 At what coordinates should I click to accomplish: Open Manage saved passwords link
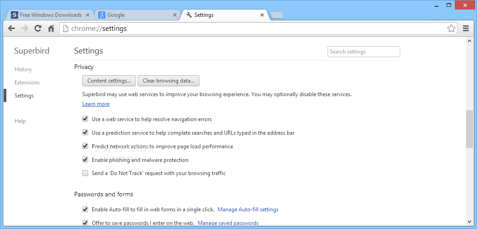[228, 223]
